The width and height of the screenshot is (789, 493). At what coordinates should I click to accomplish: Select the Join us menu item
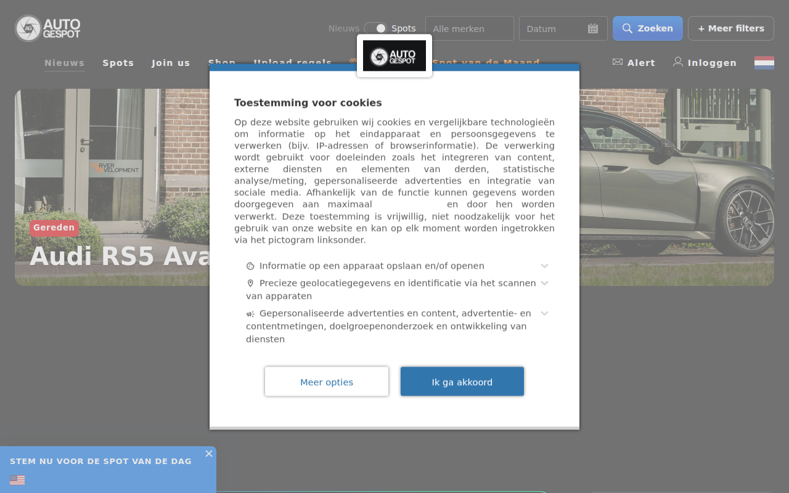click(171, 63)
